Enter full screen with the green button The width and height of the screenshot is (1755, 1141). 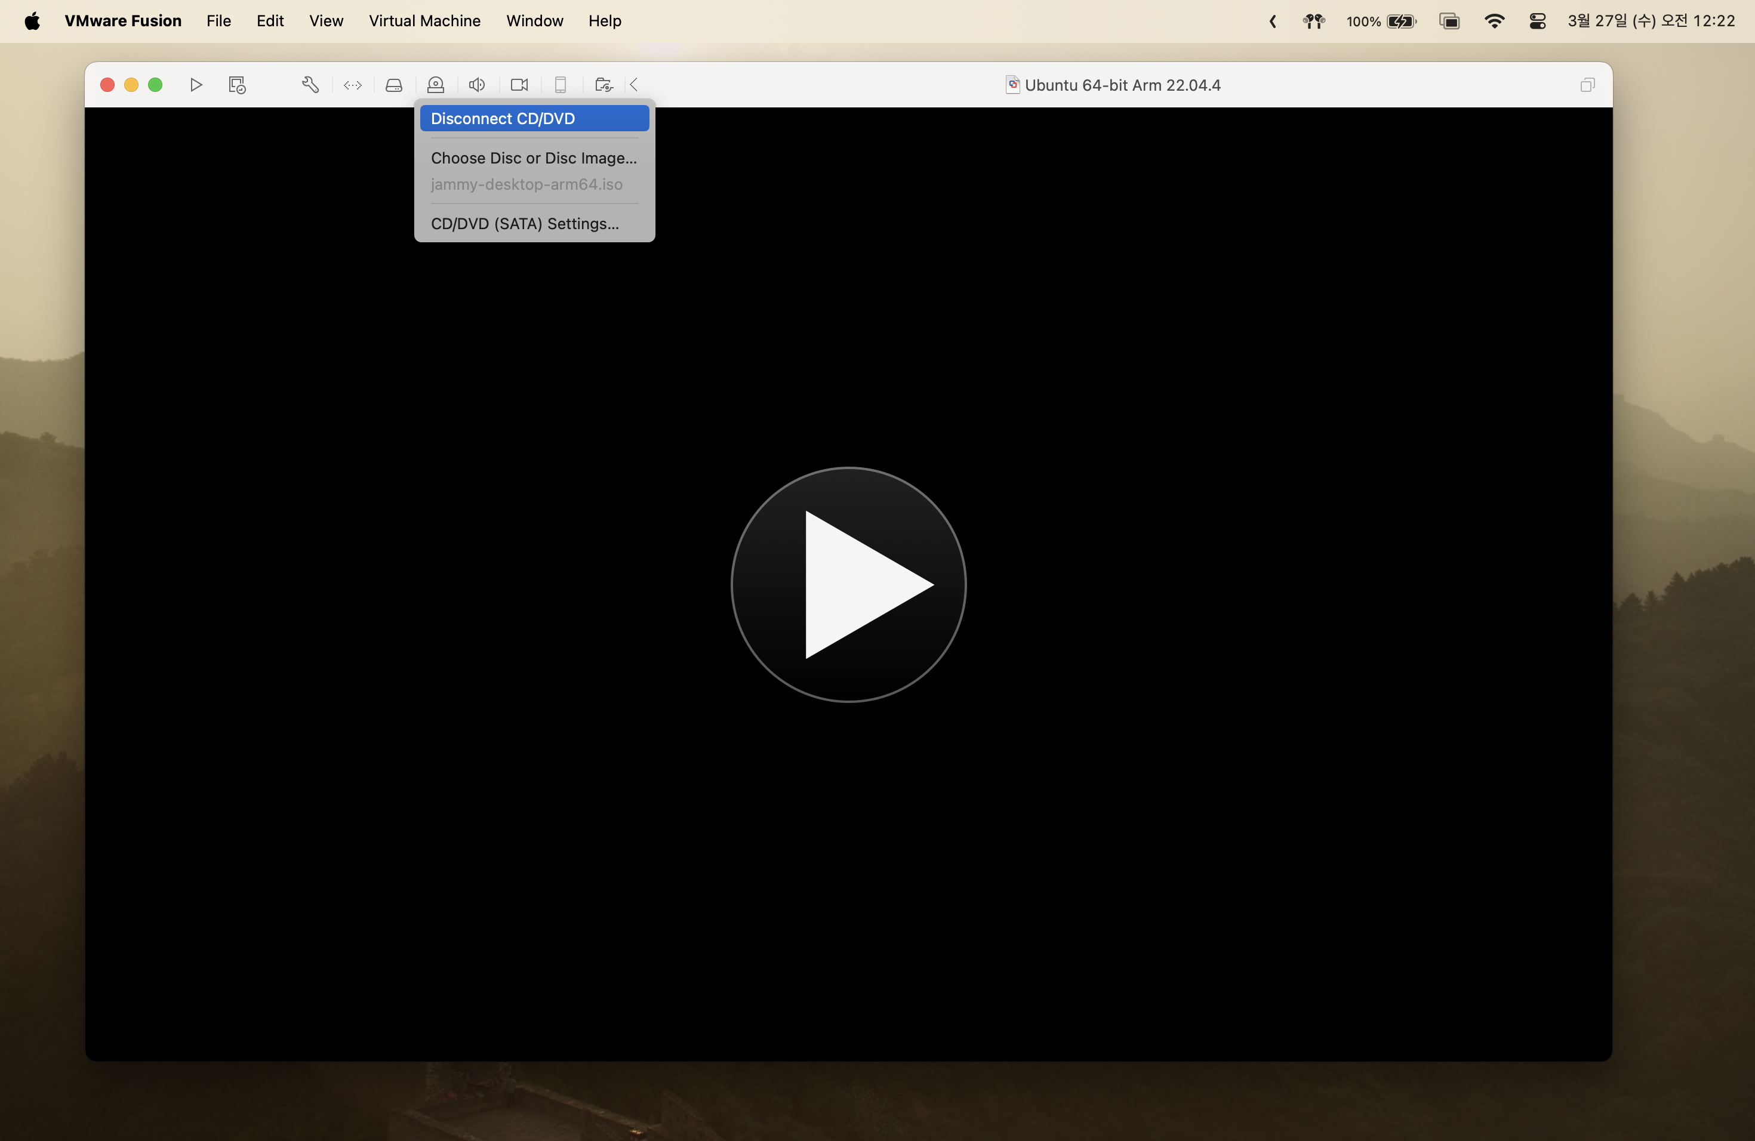[x=155, y=85]
